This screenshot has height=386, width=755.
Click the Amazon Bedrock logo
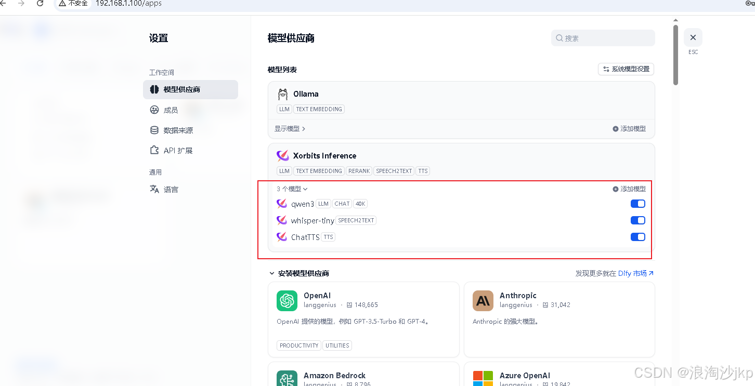pyautogui.click(x=287, y=378)
